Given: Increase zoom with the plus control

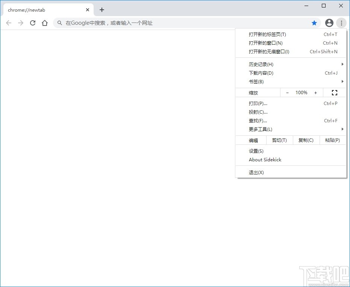Looking at the screenshot, I should point(315,92).
